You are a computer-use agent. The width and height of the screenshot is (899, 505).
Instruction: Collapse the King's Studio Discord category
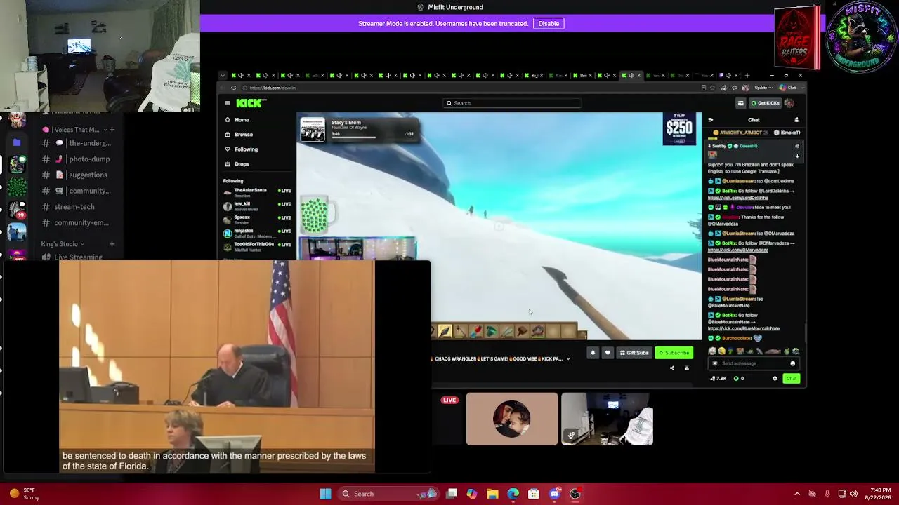(63, 244)
